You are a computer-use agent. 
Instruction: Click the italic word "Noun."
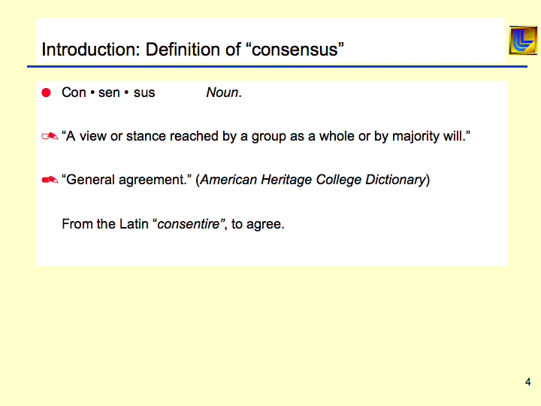click(224, 92)
